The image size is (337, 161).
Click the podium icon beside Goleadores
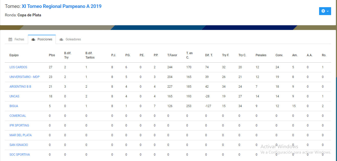pos(61,39)
